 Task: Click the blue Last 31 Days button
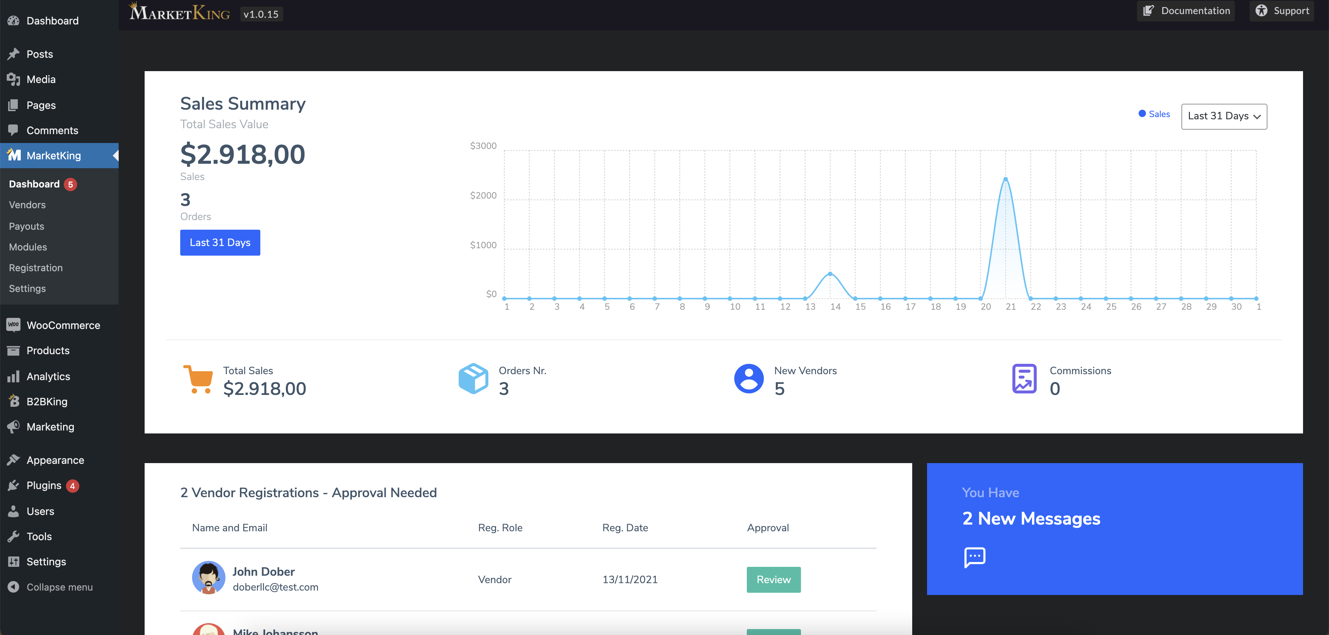pyautogui.click(x=220, y=242)
